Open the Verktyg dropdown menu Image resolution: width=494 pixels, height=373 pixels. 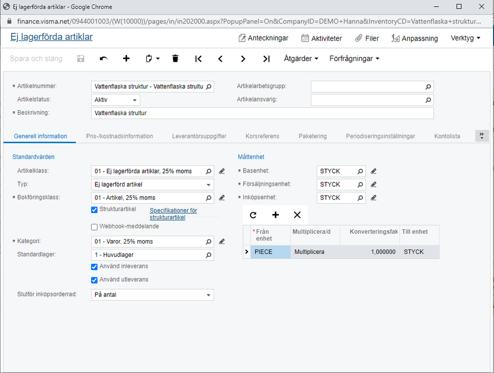[x=465, y=38]
